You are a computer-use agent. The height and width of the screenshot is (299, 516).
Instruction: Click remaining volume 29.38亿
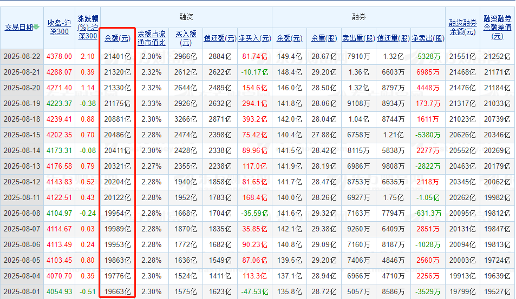[324, 229]
